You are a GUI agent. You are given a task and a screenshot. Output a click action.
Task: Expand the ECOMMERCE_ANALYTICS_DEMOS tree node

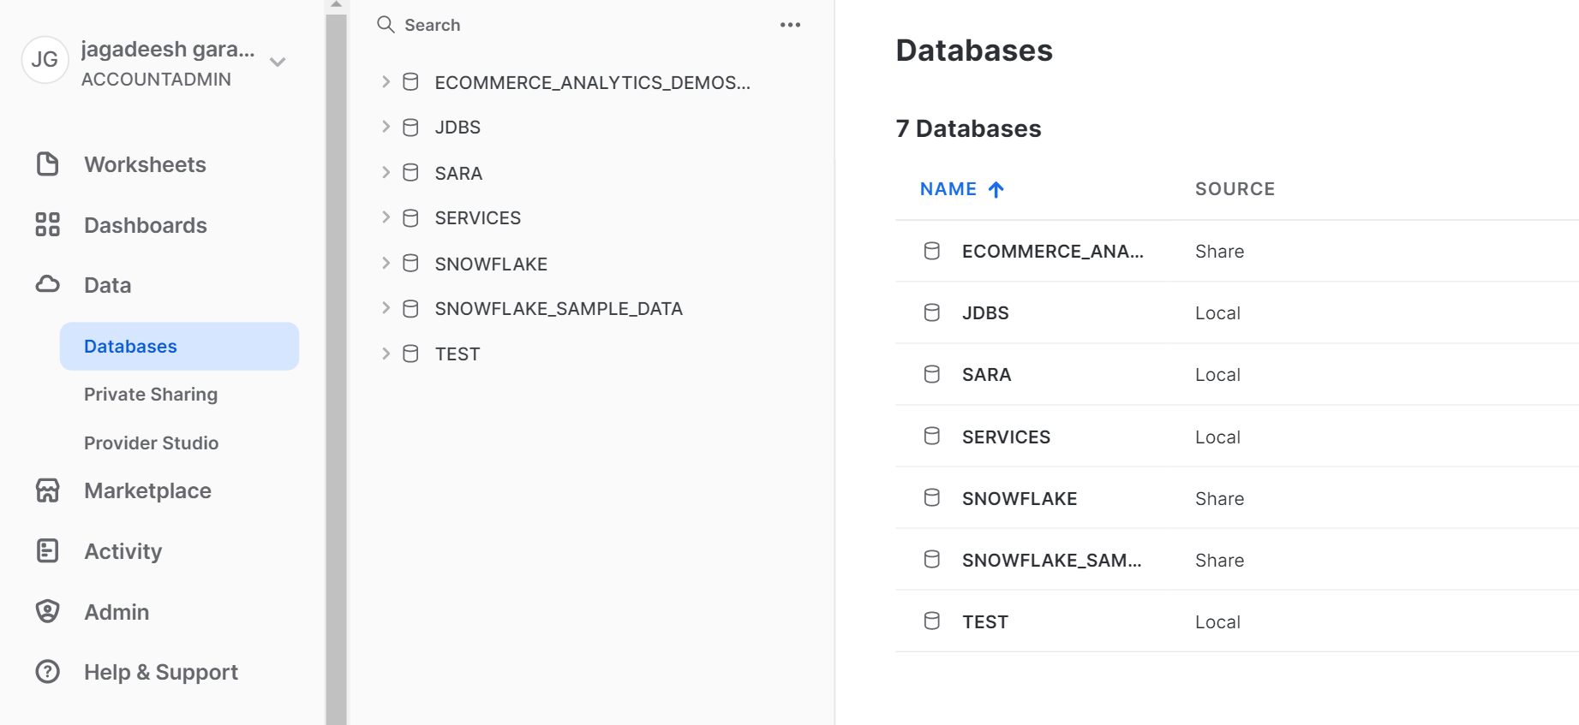tap(386, 82)
